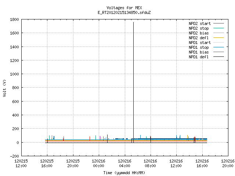Click the x-axis tick '120216 00:00'
Screen dimensions: 235x176
tap(99, 164)
